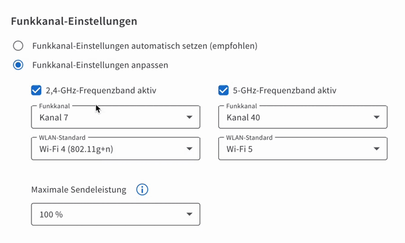Image resolution: width=405 pixels, height=243 pixels.
Task: Open the 2.4 GHz Funkkanal dropdown showing Kanal 7
Action: 109,117
